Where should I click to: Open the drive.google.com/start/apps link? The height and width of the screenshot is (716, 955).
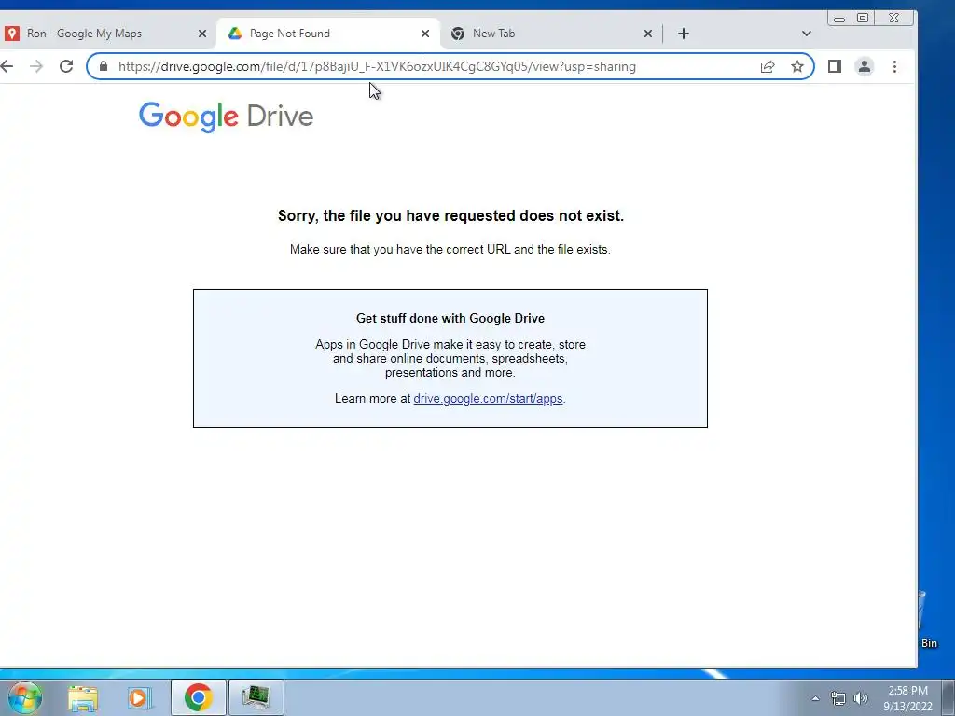pyautogui.click(x=488, y=399)
